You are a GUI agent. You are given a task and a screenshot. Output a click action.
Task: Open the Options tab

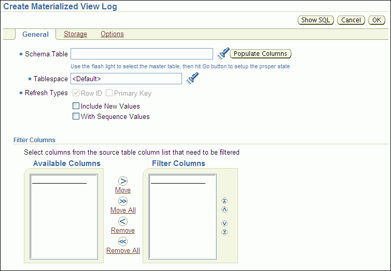[x=112, y=34]
